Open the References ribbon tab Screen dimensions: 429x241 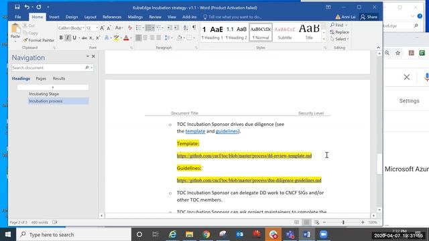tap(112, 17)
